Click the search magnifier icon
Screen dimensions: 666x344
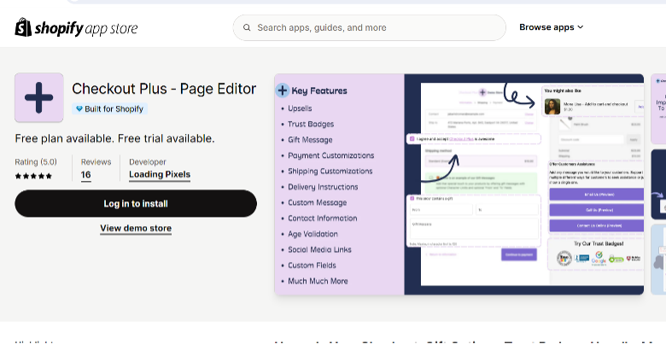click(x=247, y=27)
